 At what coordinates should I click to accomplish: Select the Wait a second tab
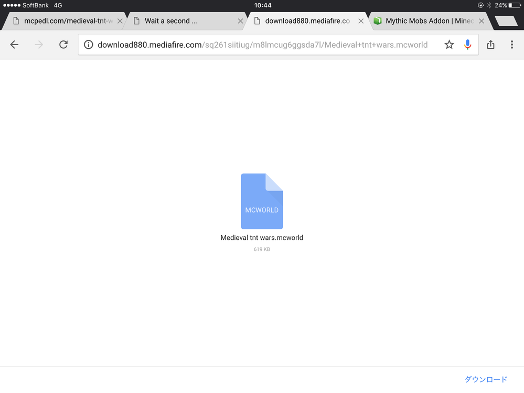pyautogui.click(x=173, y=21)
